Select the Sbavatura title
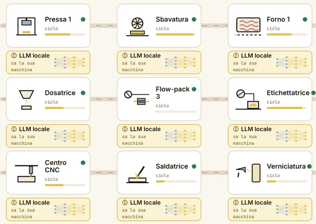The height and width of the screenshot is (224, 316). 172,19
